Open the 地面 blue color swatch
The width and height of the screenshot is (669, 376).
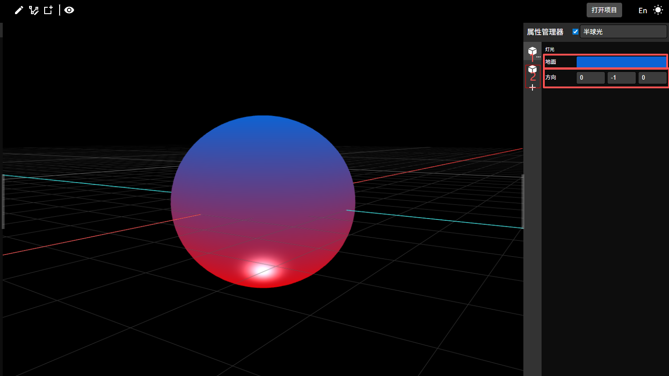[x=621, y=61]
